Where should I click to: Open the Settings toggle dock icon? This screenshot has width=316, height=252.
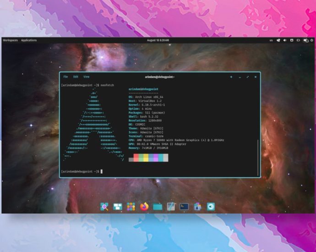211,207
